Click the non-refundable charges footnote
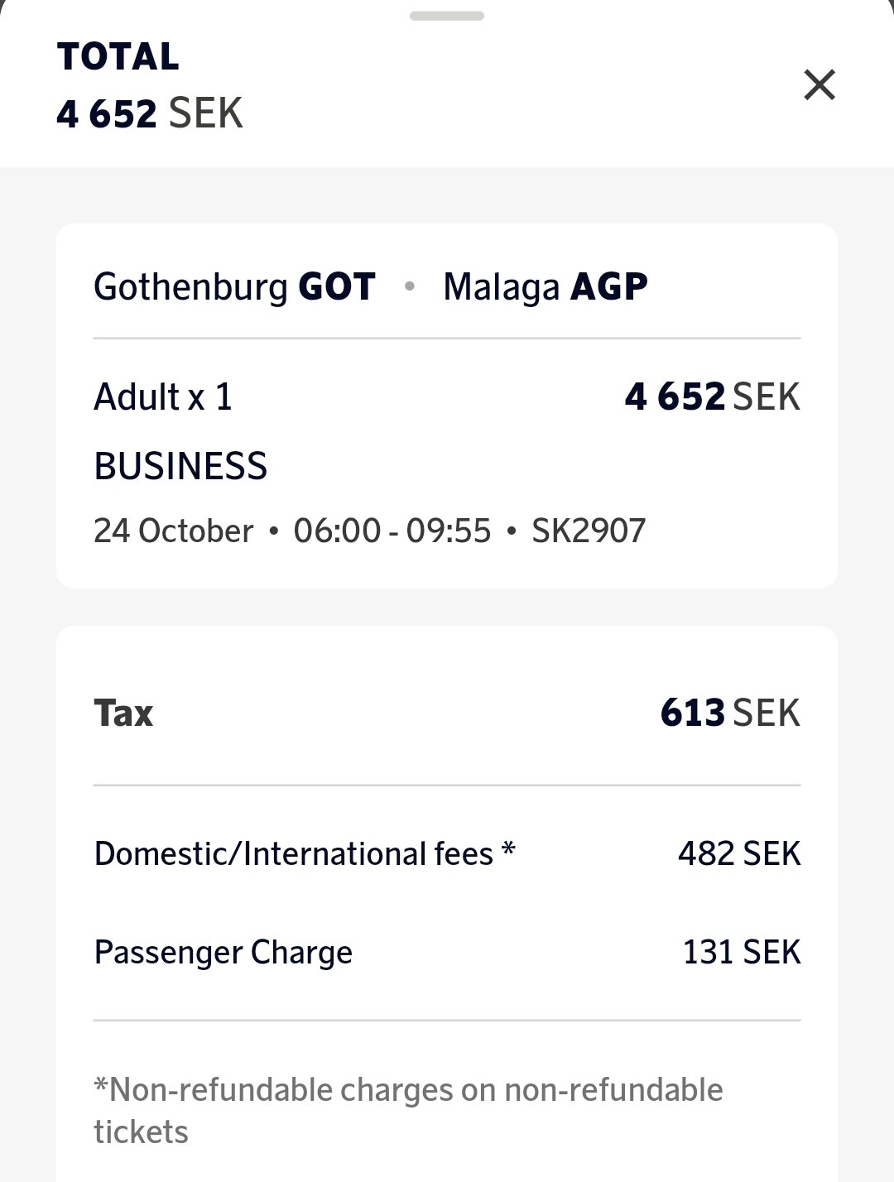This screenshot has height=1182, width=894. 408,1111
